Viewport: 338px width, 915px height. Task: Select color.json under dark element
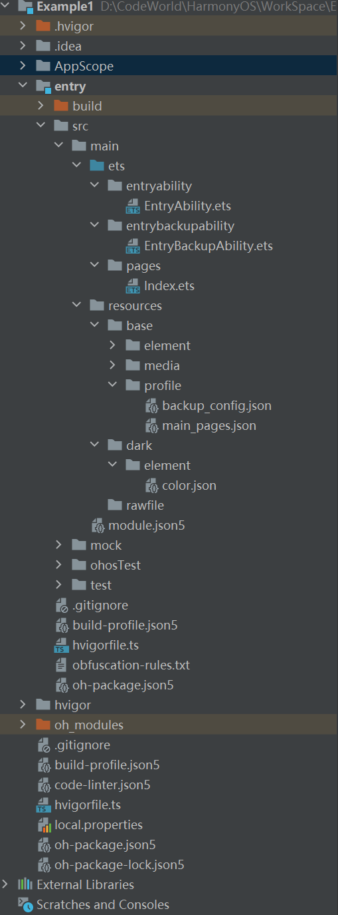(x=189, y=486)
